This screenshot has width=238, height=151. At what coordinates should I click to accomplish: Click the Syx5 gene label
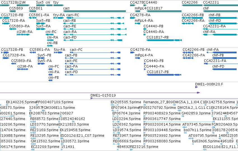point(40,3)
